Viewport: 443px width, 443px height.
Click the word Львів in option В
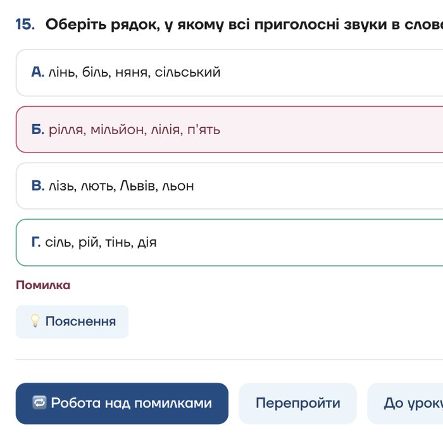coord(137,186)
